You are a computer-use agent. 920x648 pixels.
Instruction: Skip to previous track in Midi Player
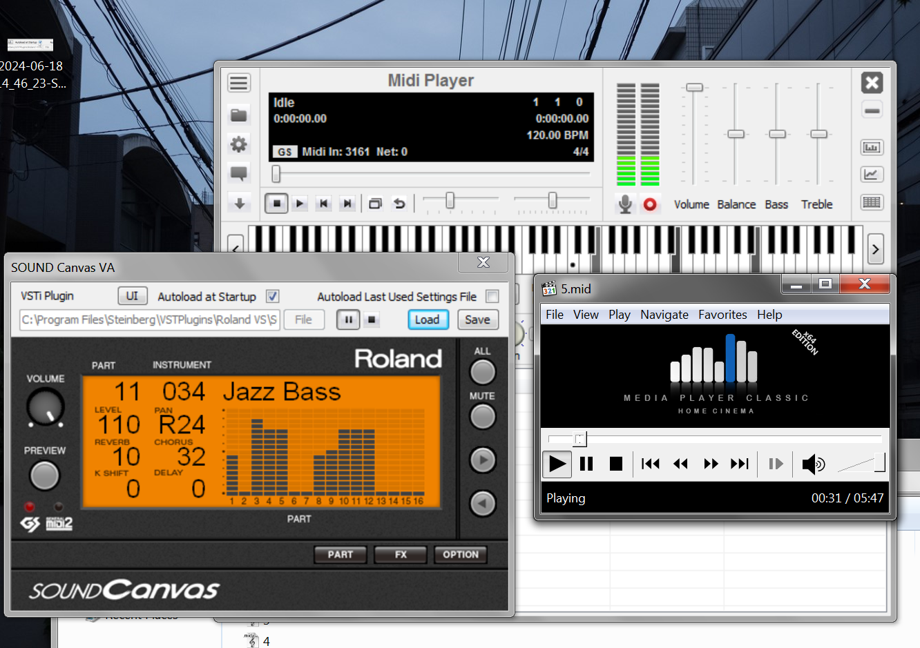tap(324, 204)
